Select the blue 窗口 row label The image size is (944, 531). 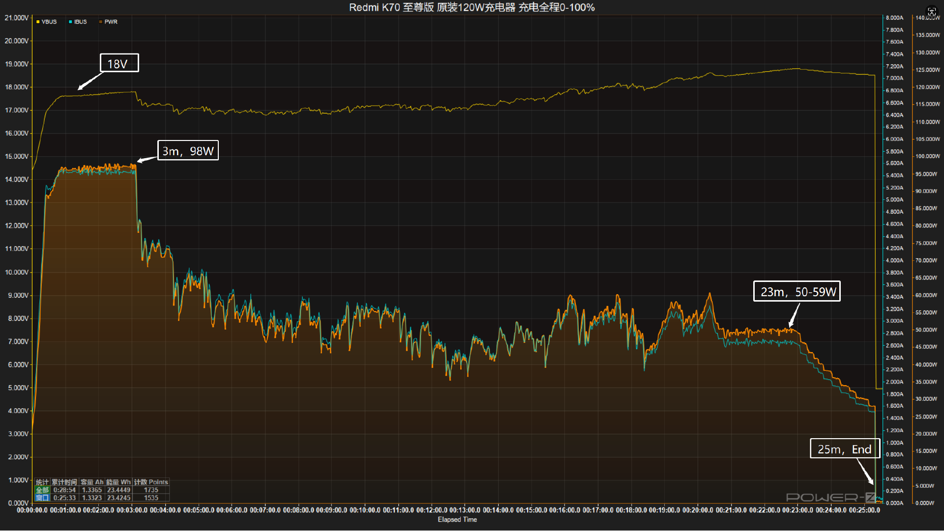[x=42, y=498]
